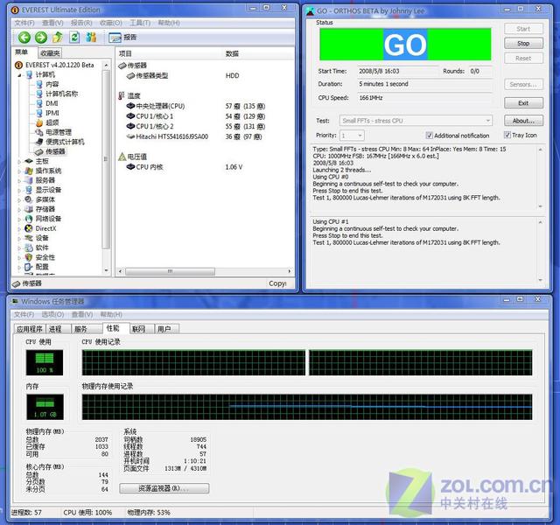Click the 显示设备 display icon in tree
Screen dimensions: 560x525
(29, 190)
